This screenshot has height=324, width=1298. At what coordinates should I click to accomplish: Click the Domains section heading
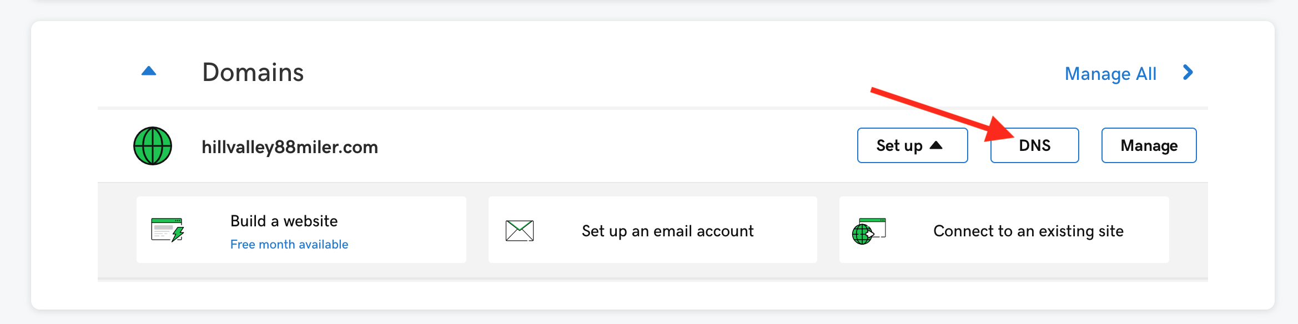pyautogui.click(x=253, y=72)
